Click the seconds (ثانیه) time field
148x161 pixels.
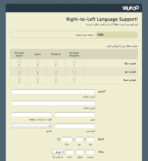(x=69, y=152)
